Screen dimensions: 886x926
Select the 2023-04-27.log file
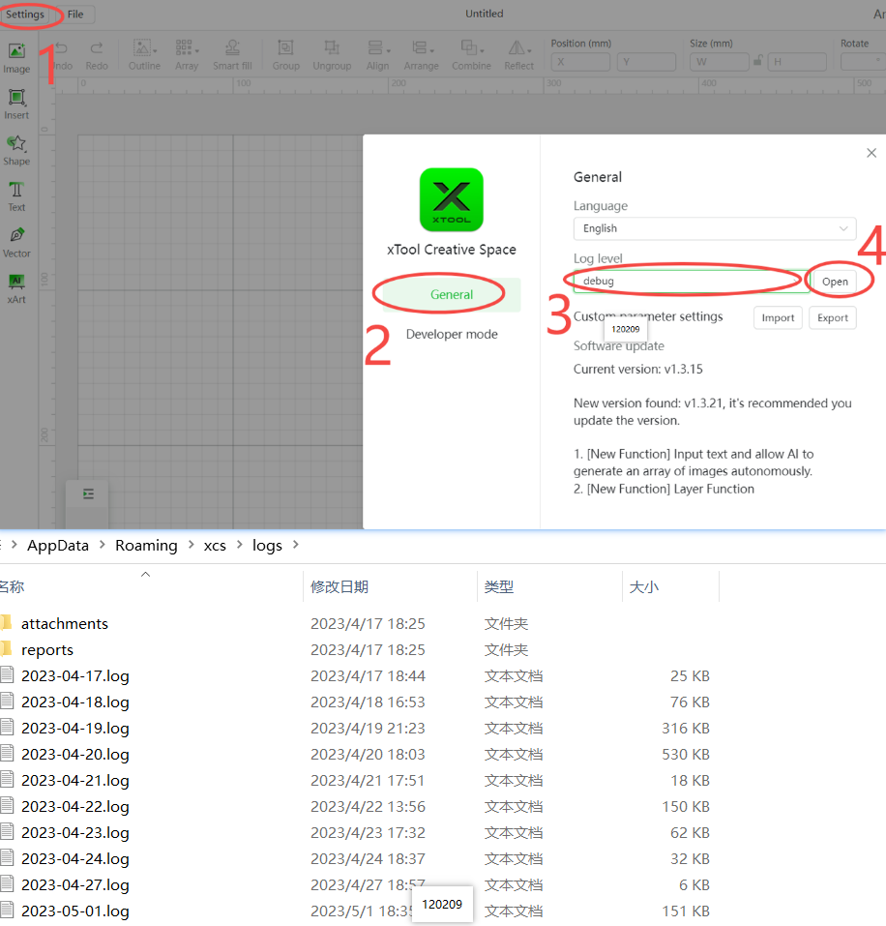tap(75, 884)
